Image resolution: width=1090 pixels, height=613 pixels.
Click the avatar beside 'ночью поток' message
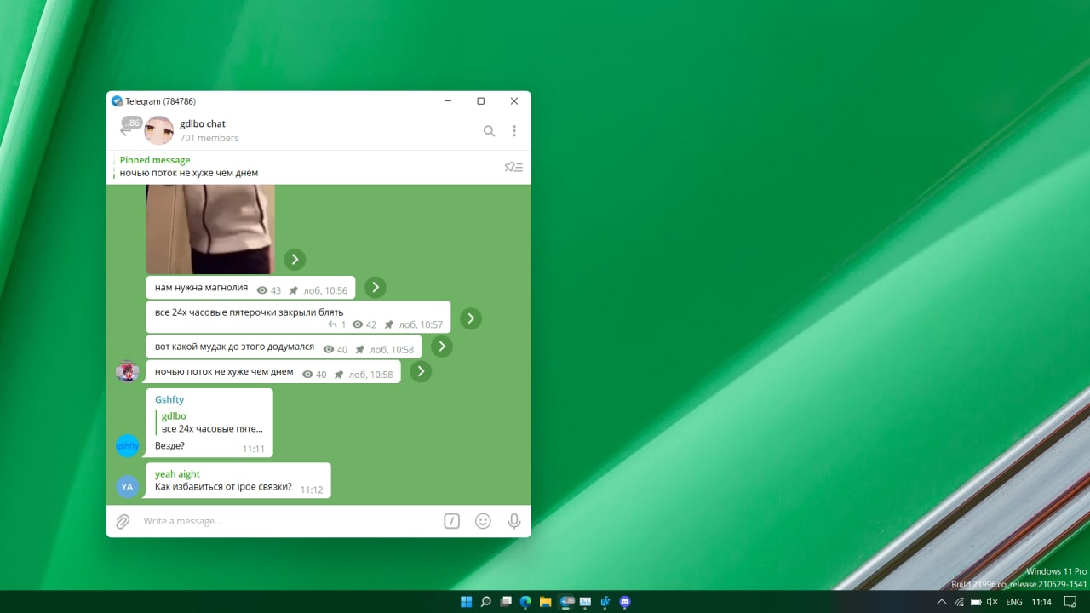click(x=128, y=371)
